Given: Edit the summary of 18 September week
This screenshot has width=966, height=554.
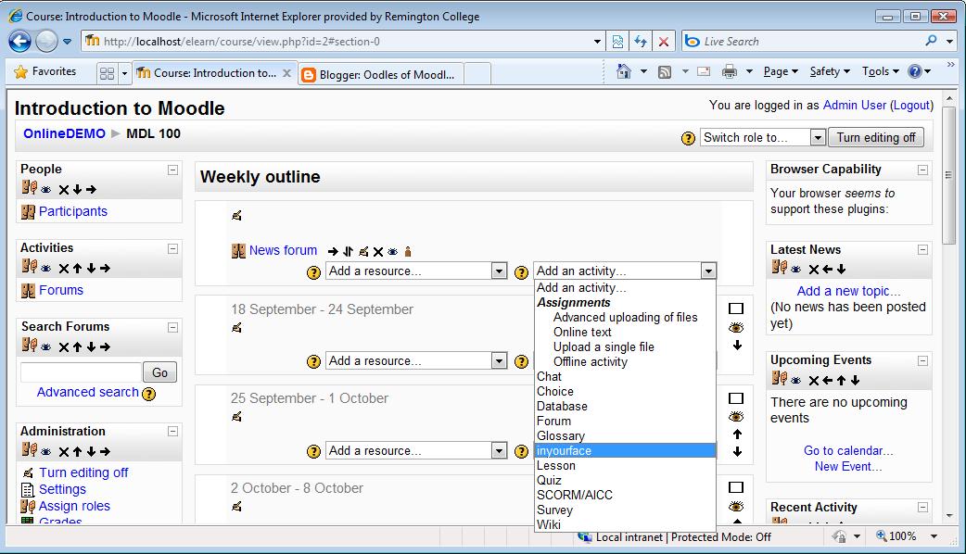Looking at the screenshot, I should [237, 329].
